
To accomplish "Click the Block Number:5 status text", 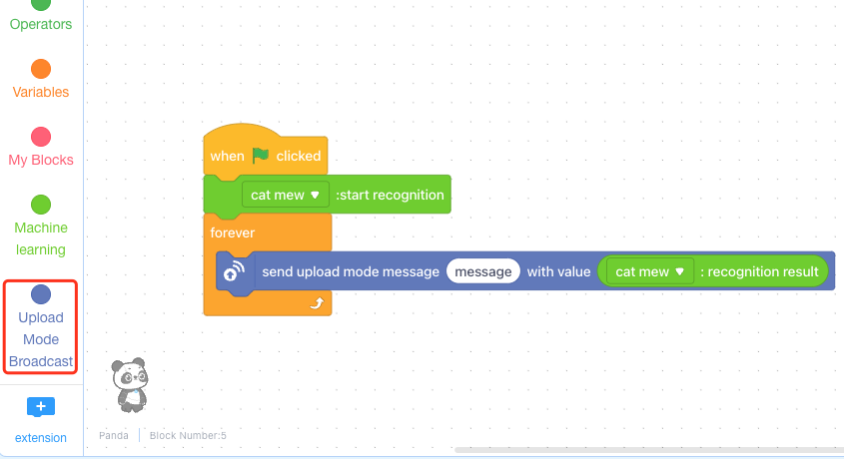I will [188, 435].
